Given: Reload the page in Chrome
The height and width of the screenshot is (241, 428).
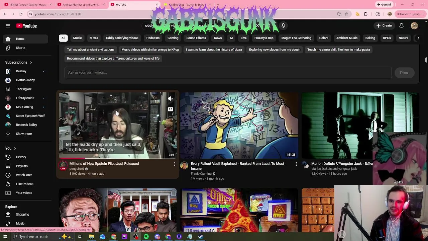Looking at the screenshot, I should point(21,14).
